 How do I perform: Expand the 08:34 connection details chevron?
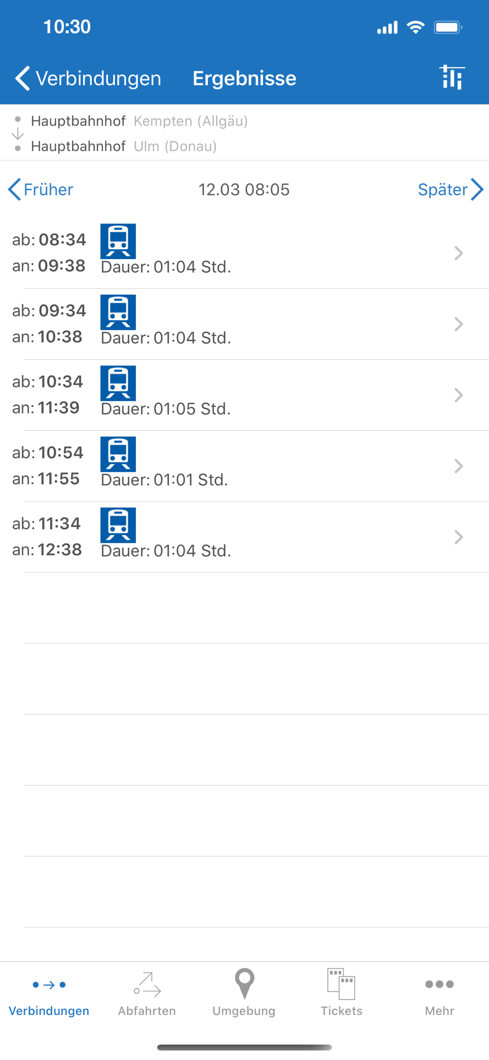(x=458, y=253)
